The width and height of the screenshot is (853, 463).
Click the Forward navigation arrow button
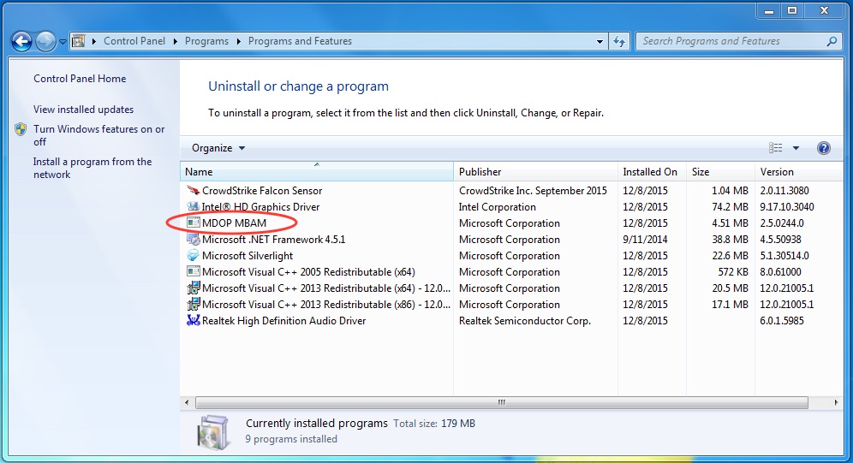click(45, 41)
